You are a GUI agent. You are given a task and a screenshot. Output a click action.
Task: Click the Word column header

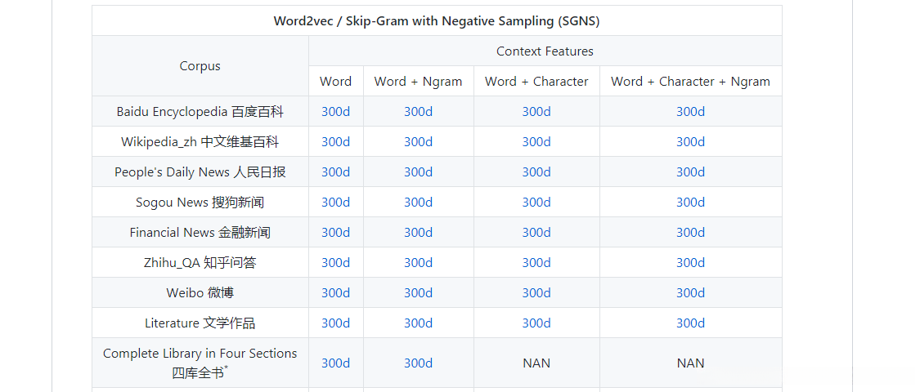335,82
